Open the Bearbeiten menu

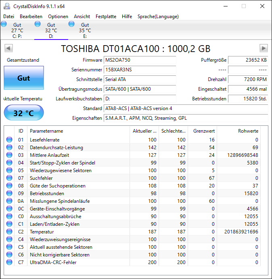point(31,17)
